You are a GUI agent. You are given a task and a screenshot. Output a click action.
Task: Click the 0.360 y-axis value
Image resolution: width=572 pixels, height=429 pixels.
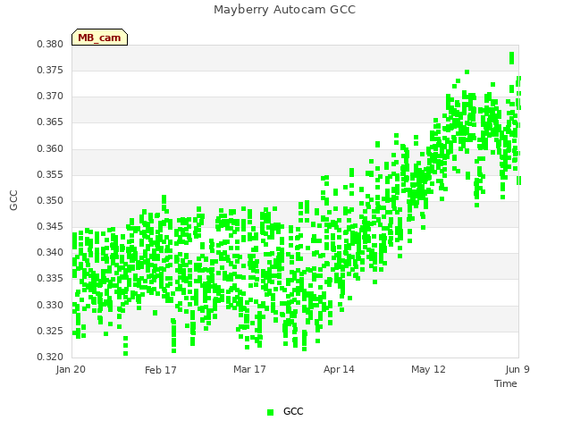[x=50, y=149]
